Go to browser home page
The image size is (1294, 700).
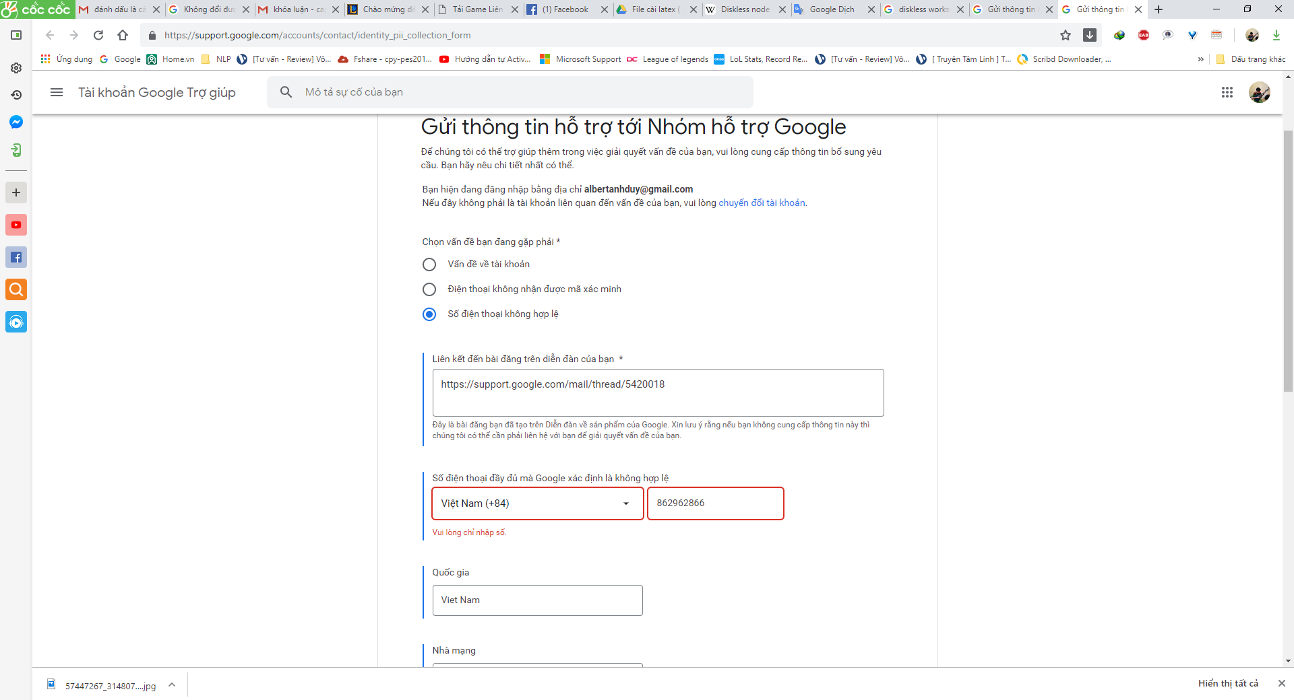click(x=123, y=35)
